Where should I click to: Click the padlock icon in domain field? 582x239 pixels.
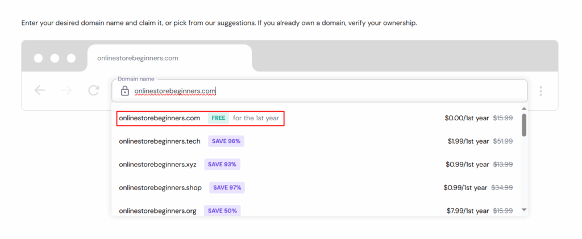[125, 91]
